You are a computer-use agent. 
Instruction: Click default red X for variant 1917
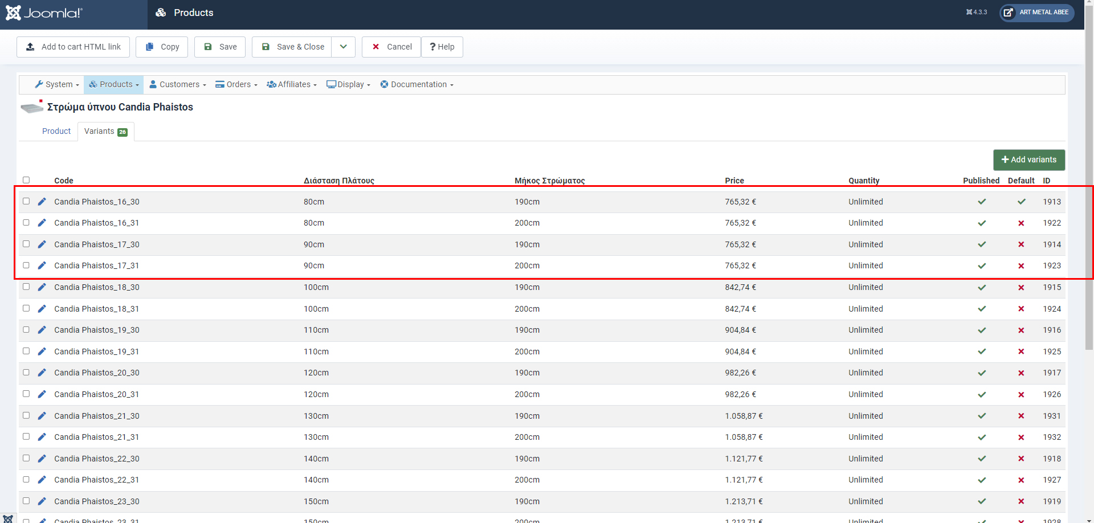tap(1020, 373)
